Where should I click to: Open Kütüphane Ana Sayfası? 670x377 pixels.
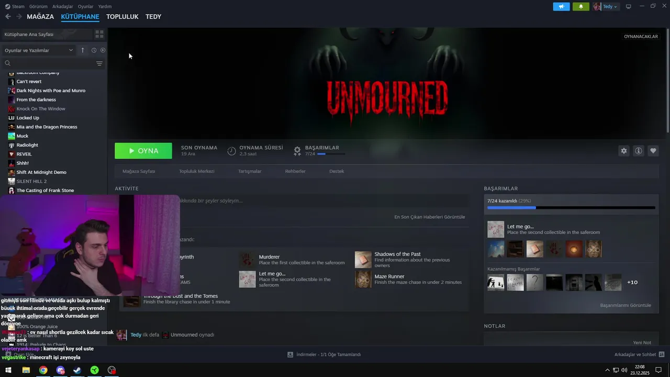click(x=46, y=34)
